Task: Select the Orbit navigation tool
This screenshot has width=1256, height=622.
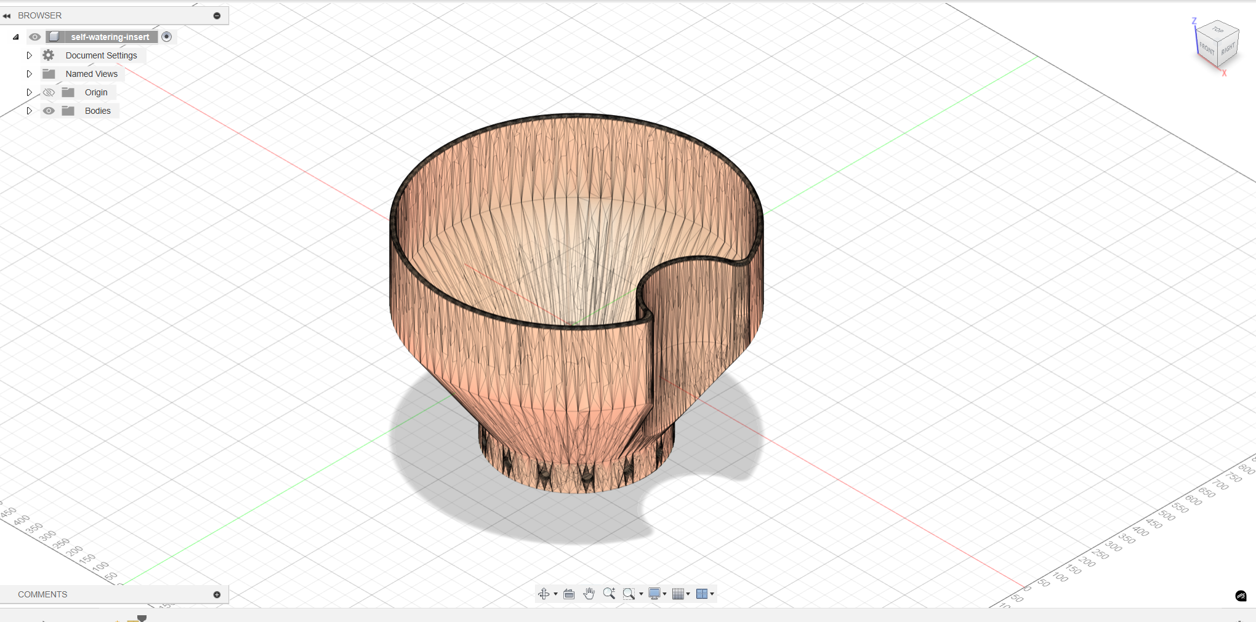Action: coord(543,594)
